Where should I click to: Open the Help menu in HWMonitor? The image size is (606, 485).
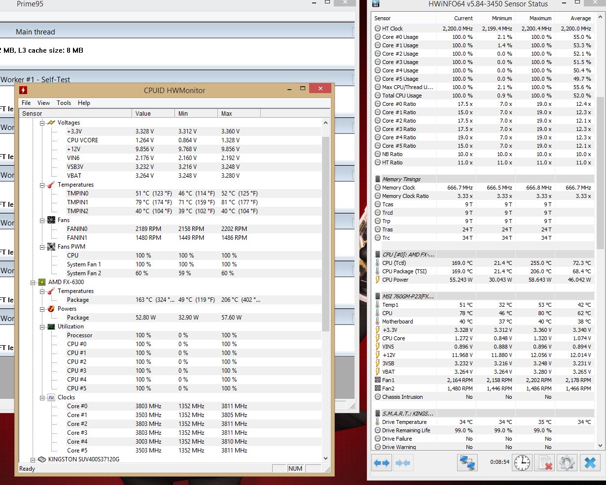click(84, 103)
